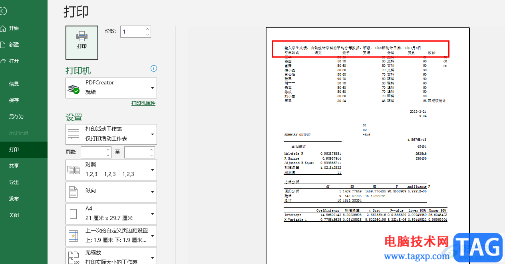Click the portrait orientation page icon
The image size is (505, 264).
point(74,192)
